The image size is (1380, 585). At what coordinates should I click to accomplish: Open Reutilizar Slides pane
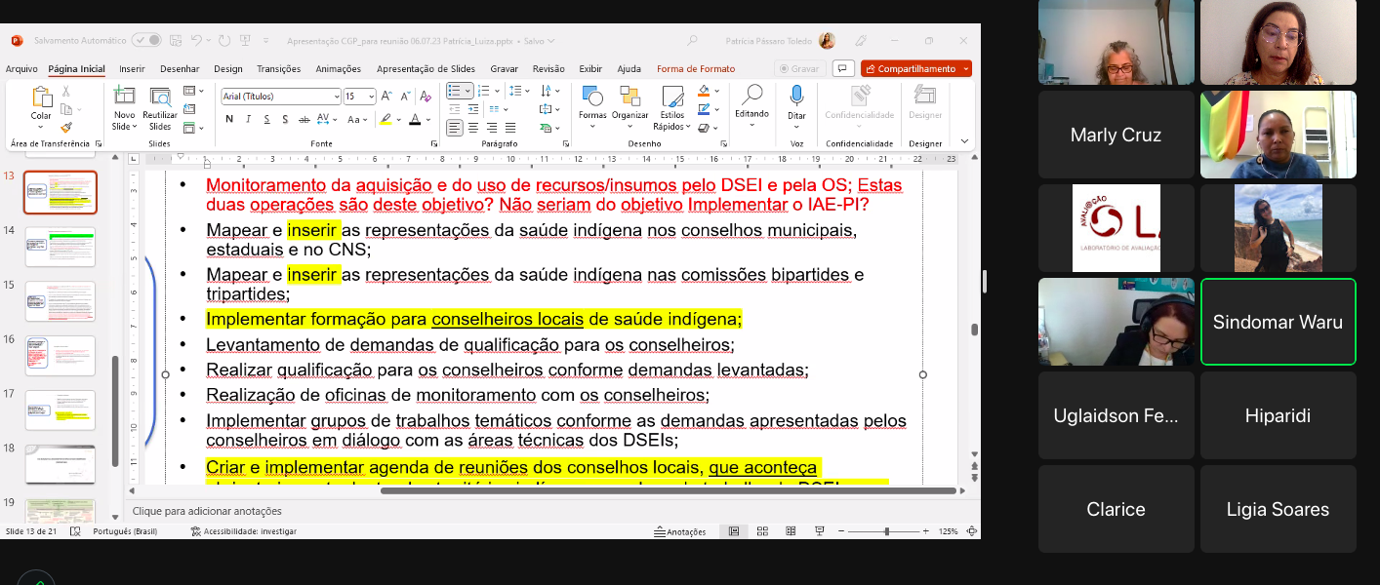click(x=160, y=107)
